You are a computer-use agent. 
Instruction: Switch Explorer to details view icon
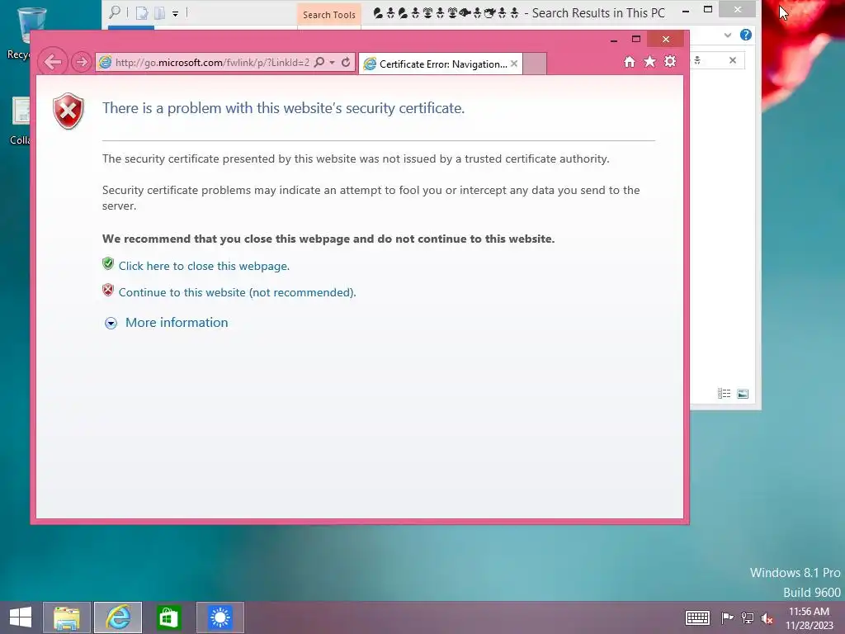(724, 394)
